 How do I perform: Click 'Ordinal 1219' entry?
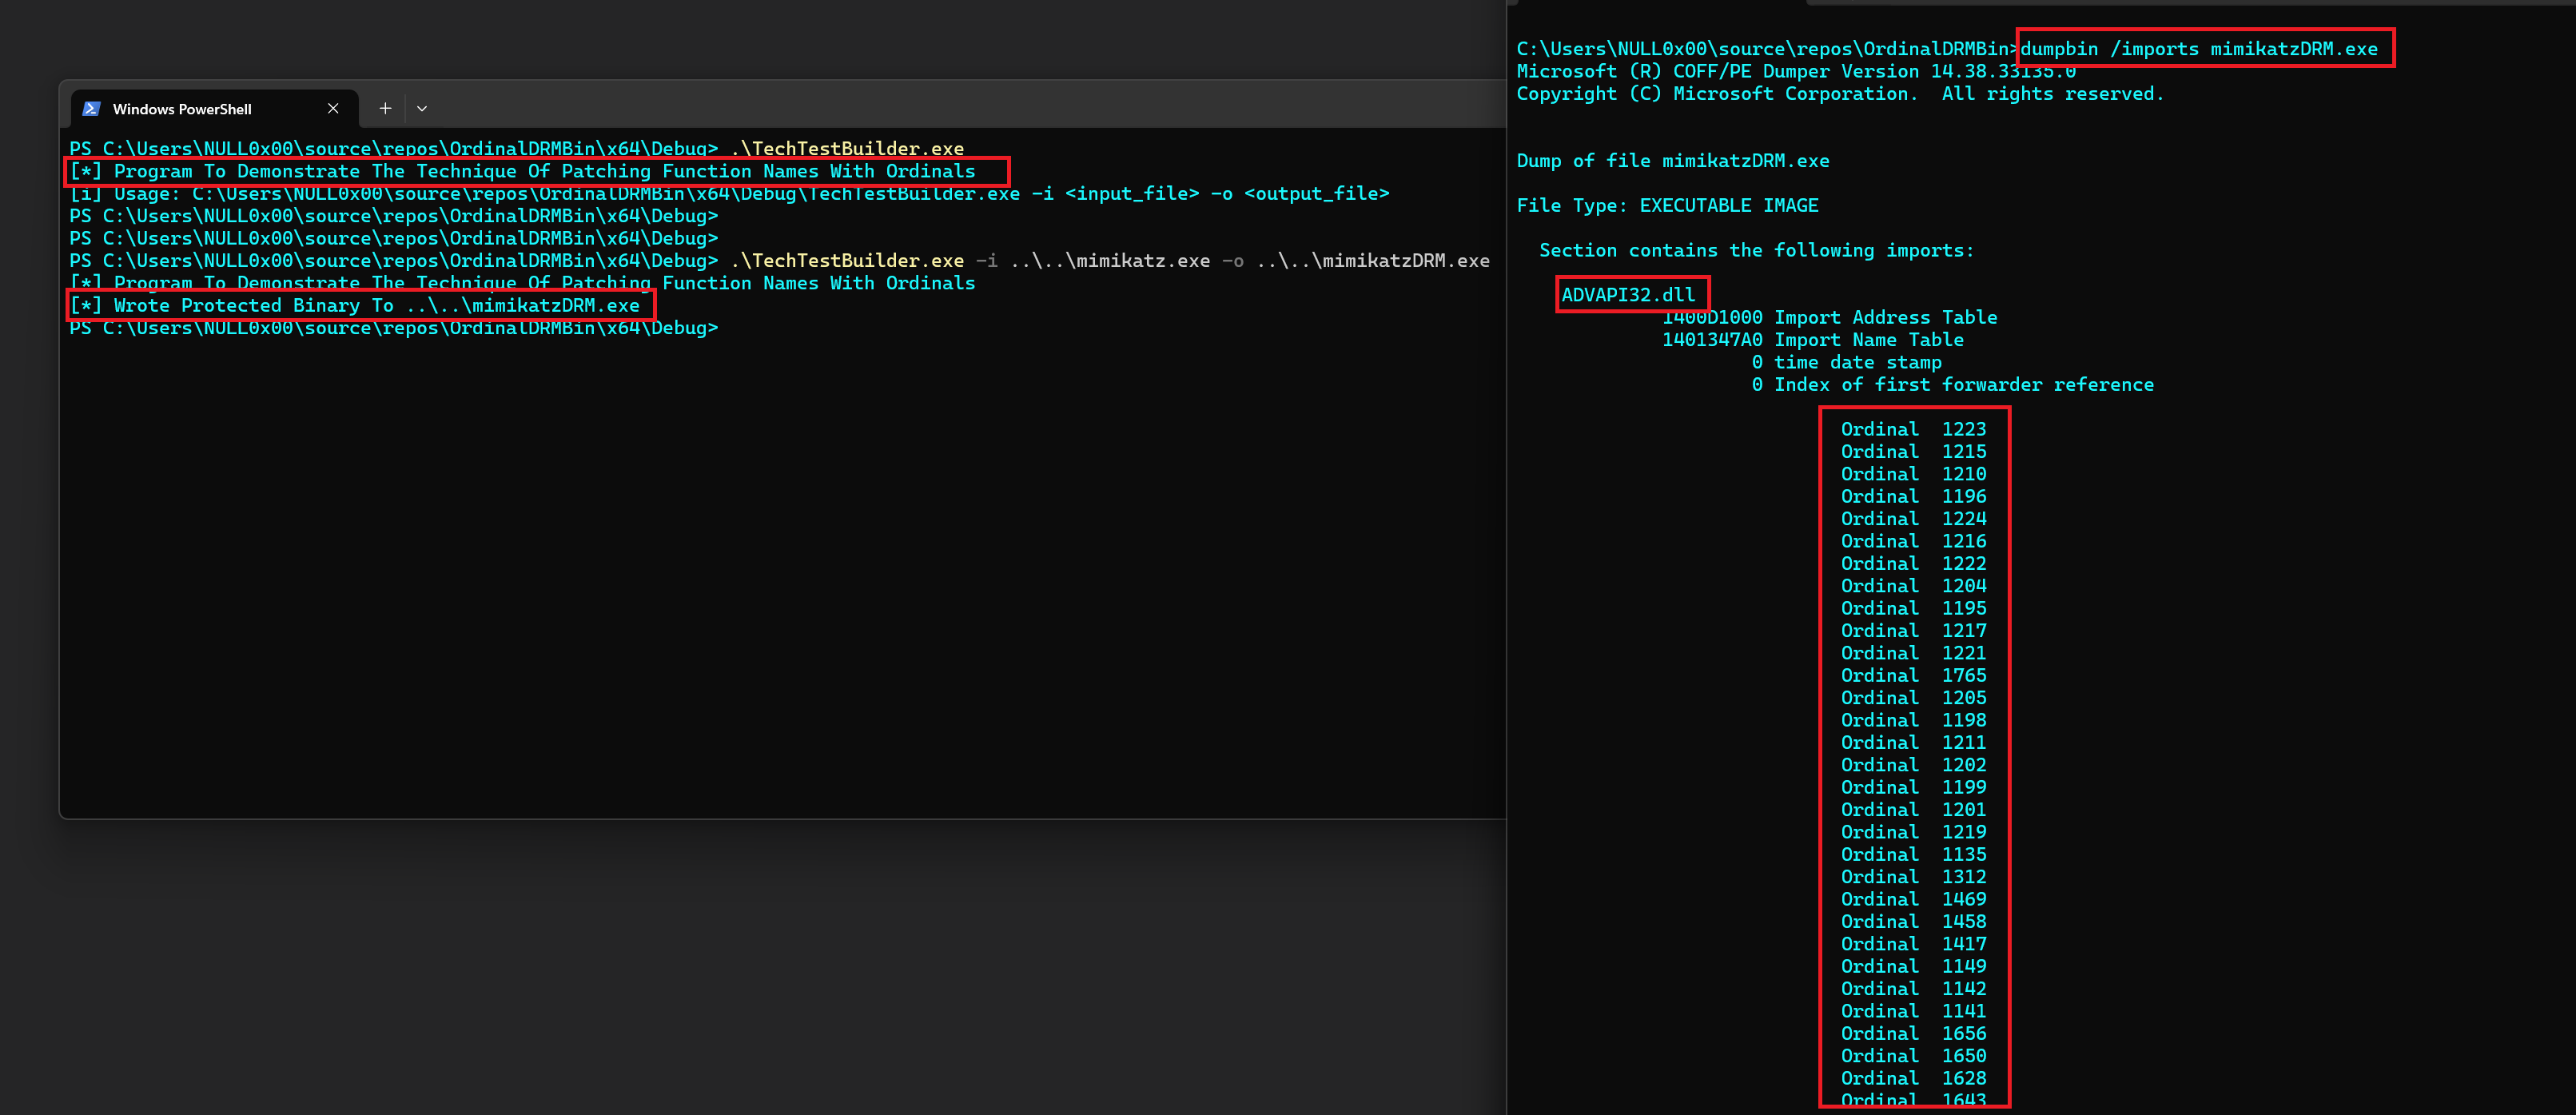click(x=1914, y=832)
